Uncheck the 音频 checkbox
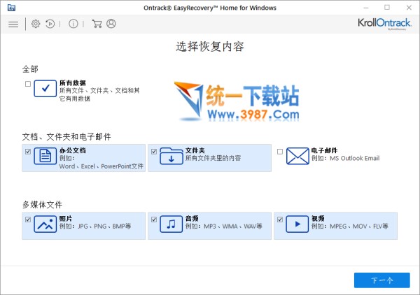 154,220
